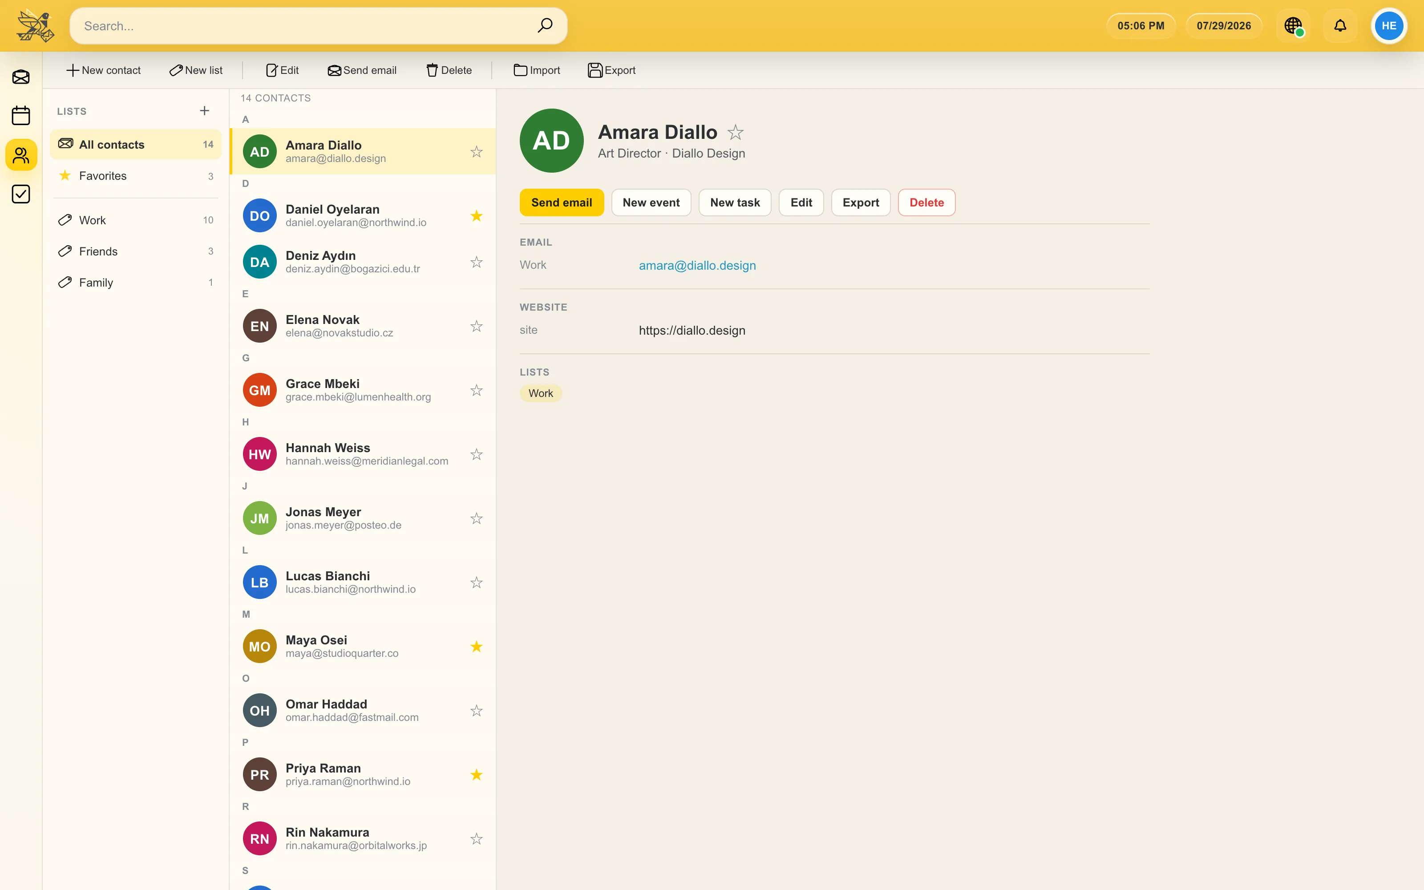Open Omar Haddad contact
Screen dimensions: 1424x890
coord(363,711)
